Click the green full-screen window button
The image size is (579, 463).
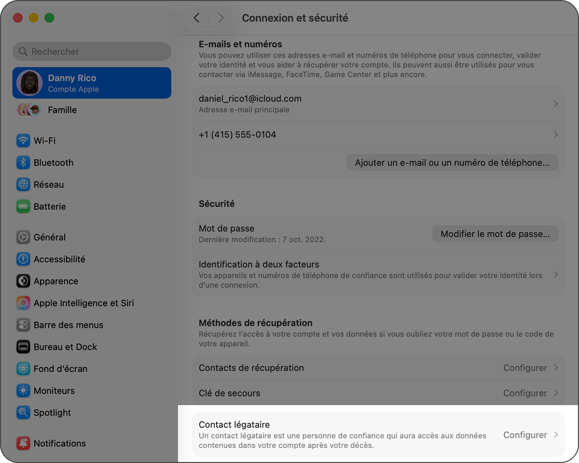click(49, 18)
